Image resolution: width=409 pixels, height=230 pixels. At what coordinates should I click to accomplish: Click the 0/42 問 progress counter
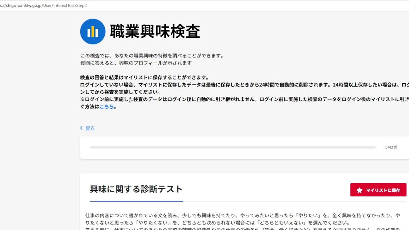(x=391, y=147)
